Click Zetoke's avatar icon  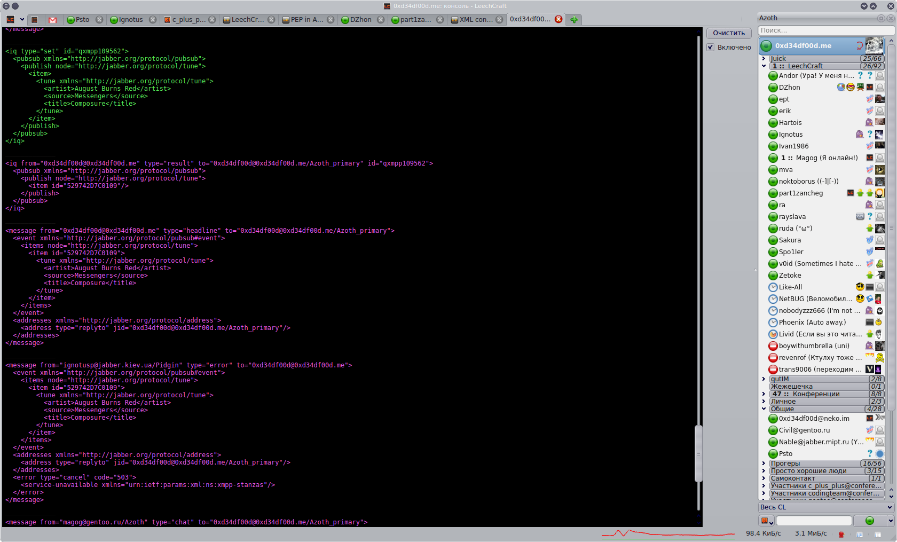pos(880,276)
